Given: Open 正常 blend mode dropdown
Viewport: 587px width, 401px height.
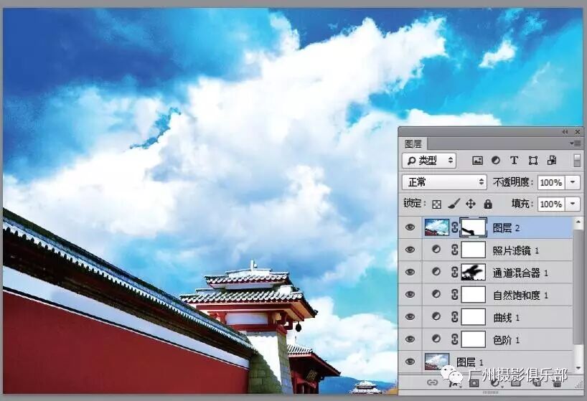Looking at the screenshot, I should (x=444, y=182).
